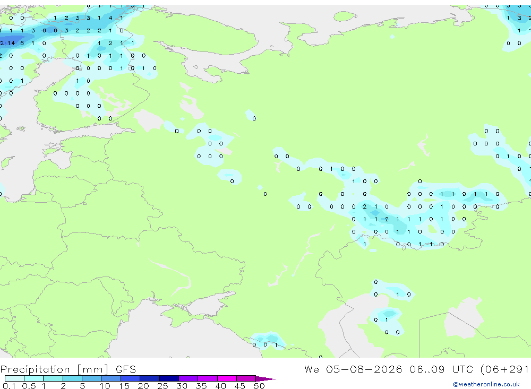531x389 pixels.
Task: Select the 2–5 mm legend color swatch
Action: [72, 378]
